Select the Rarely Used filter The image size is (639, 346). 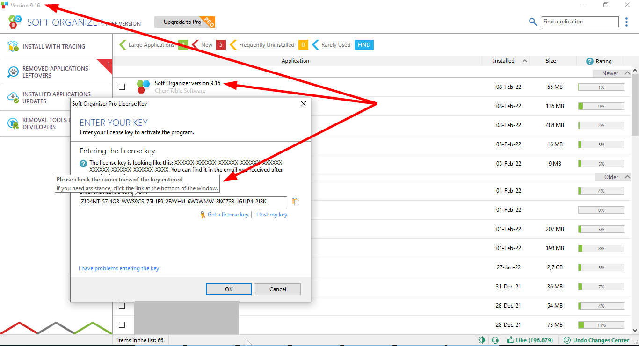tap(343, 45)
